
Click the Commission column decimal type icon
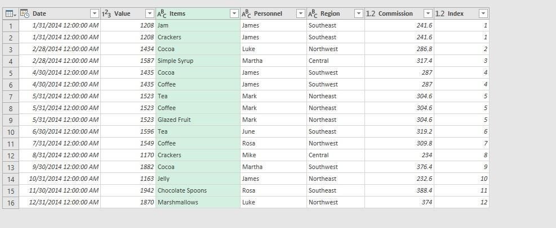(x=371, y=13)
